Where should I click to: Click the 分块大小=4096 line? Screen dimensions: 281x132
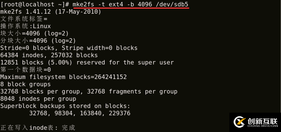tap(38, 40)
